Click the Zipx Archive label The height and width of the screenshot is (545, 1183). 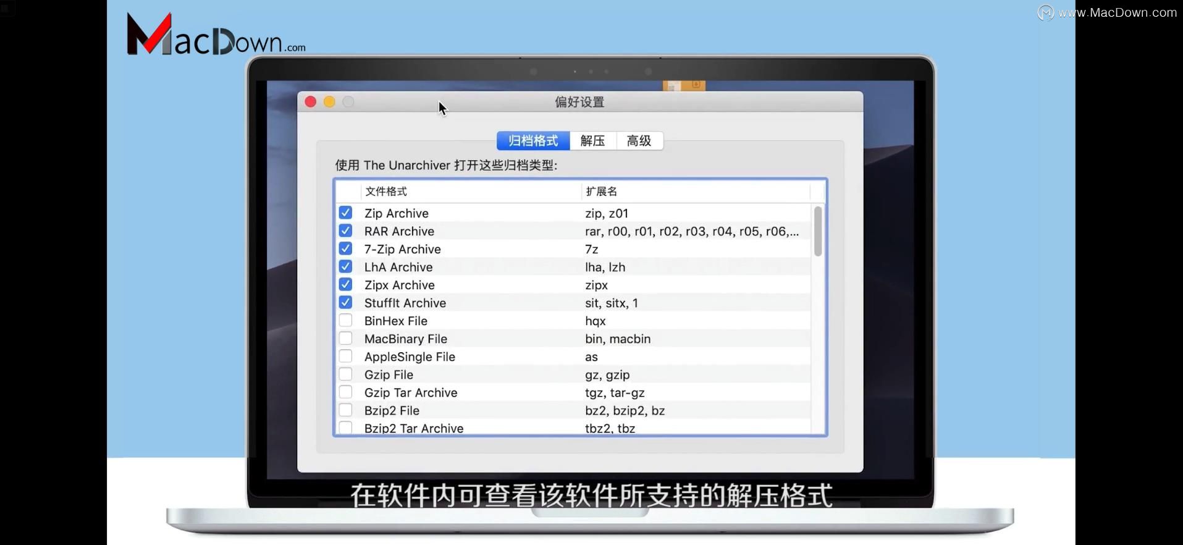[400, 285]
